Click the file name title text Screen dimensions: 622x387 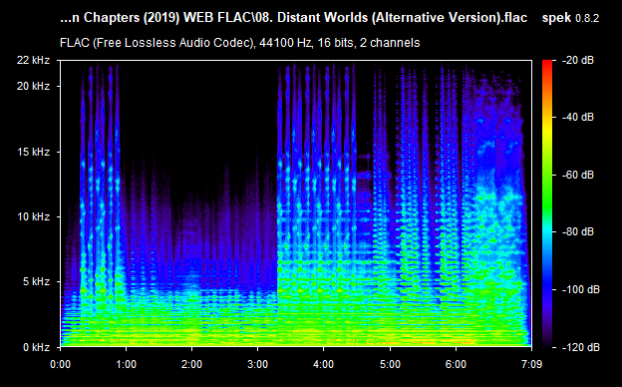pyautogui.click(x=293, y=18)
